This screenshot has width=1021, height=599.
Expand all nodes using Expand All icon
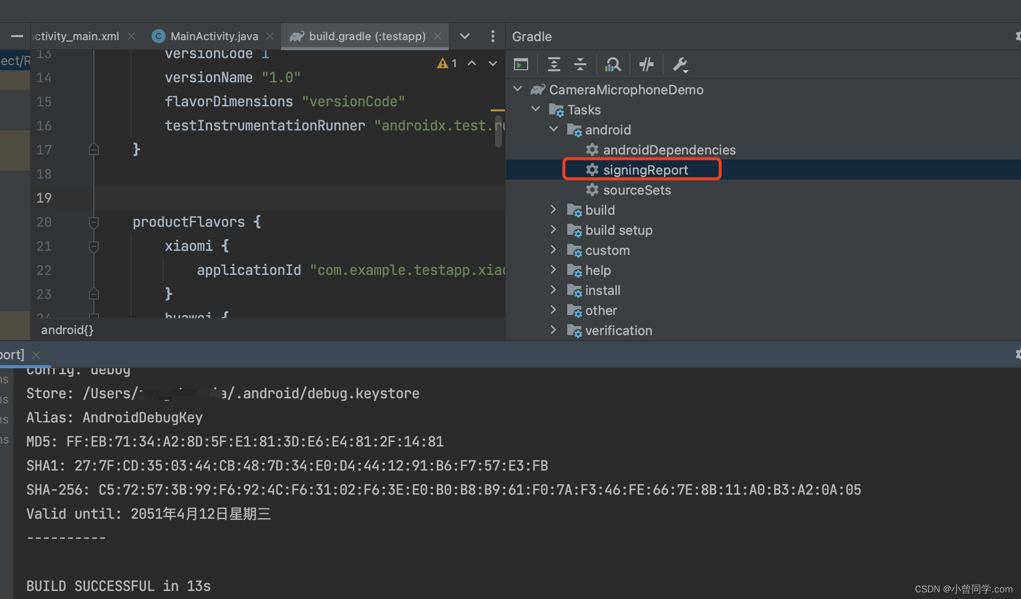click(x=554, y=64)
